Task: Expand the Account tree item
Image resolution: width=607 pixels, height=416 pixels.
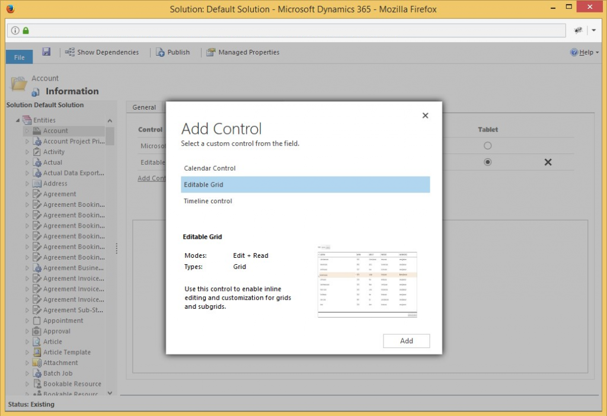Action: (26, 130)
